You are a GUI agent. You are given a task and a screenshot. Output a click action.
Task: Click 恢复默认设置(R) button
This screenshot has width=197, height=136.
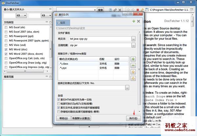81,118
